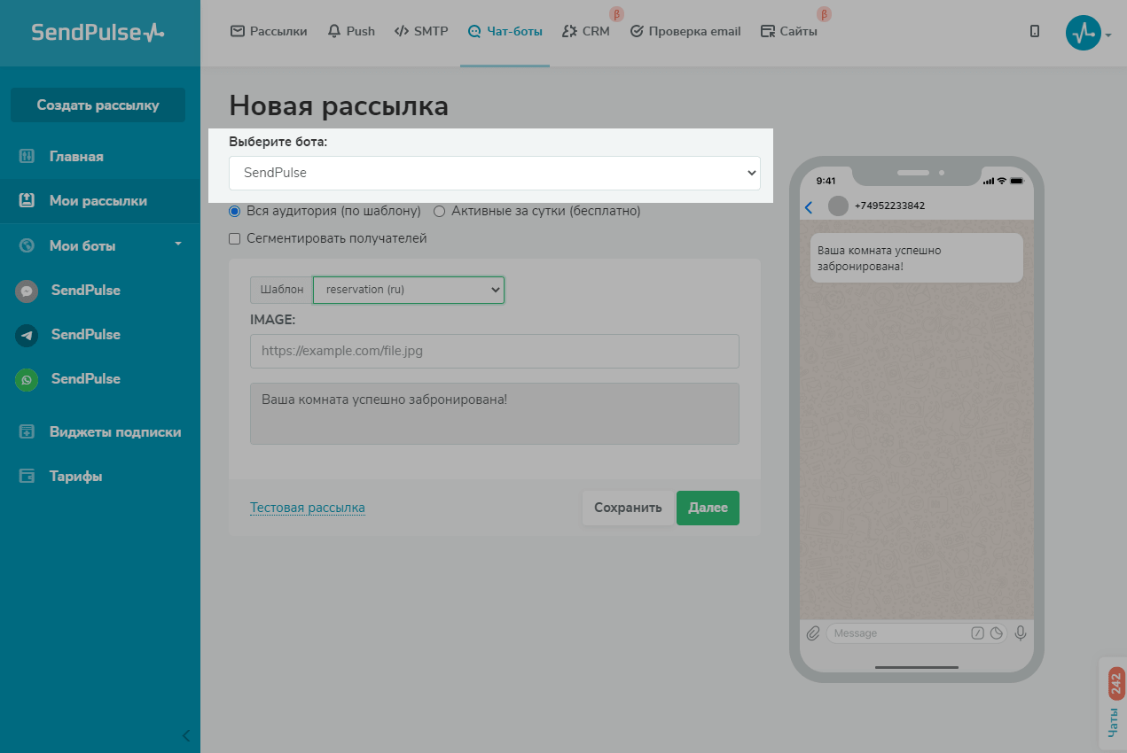Open the 'Выберите бота' dropdown

pyautogui.click(x=494, y=173)
